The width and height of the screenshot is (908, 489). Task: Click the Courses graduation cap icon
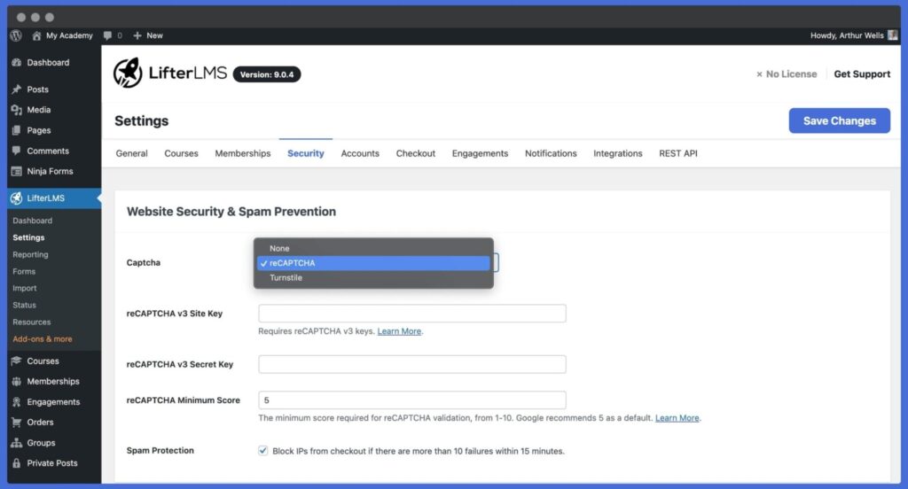(x=17, y=361)
